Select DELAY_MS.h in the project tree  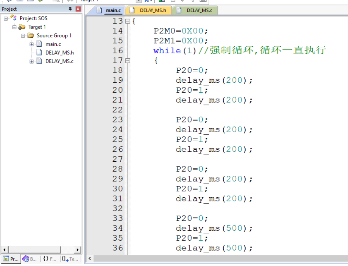pyautogui.click(x=59, y=53)
